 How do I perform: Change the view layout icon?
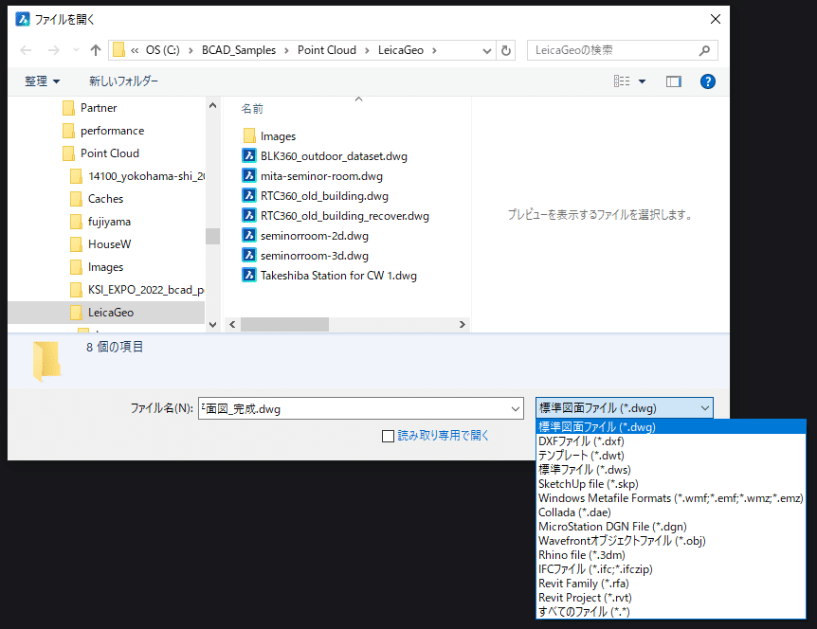tap(622, 81)
